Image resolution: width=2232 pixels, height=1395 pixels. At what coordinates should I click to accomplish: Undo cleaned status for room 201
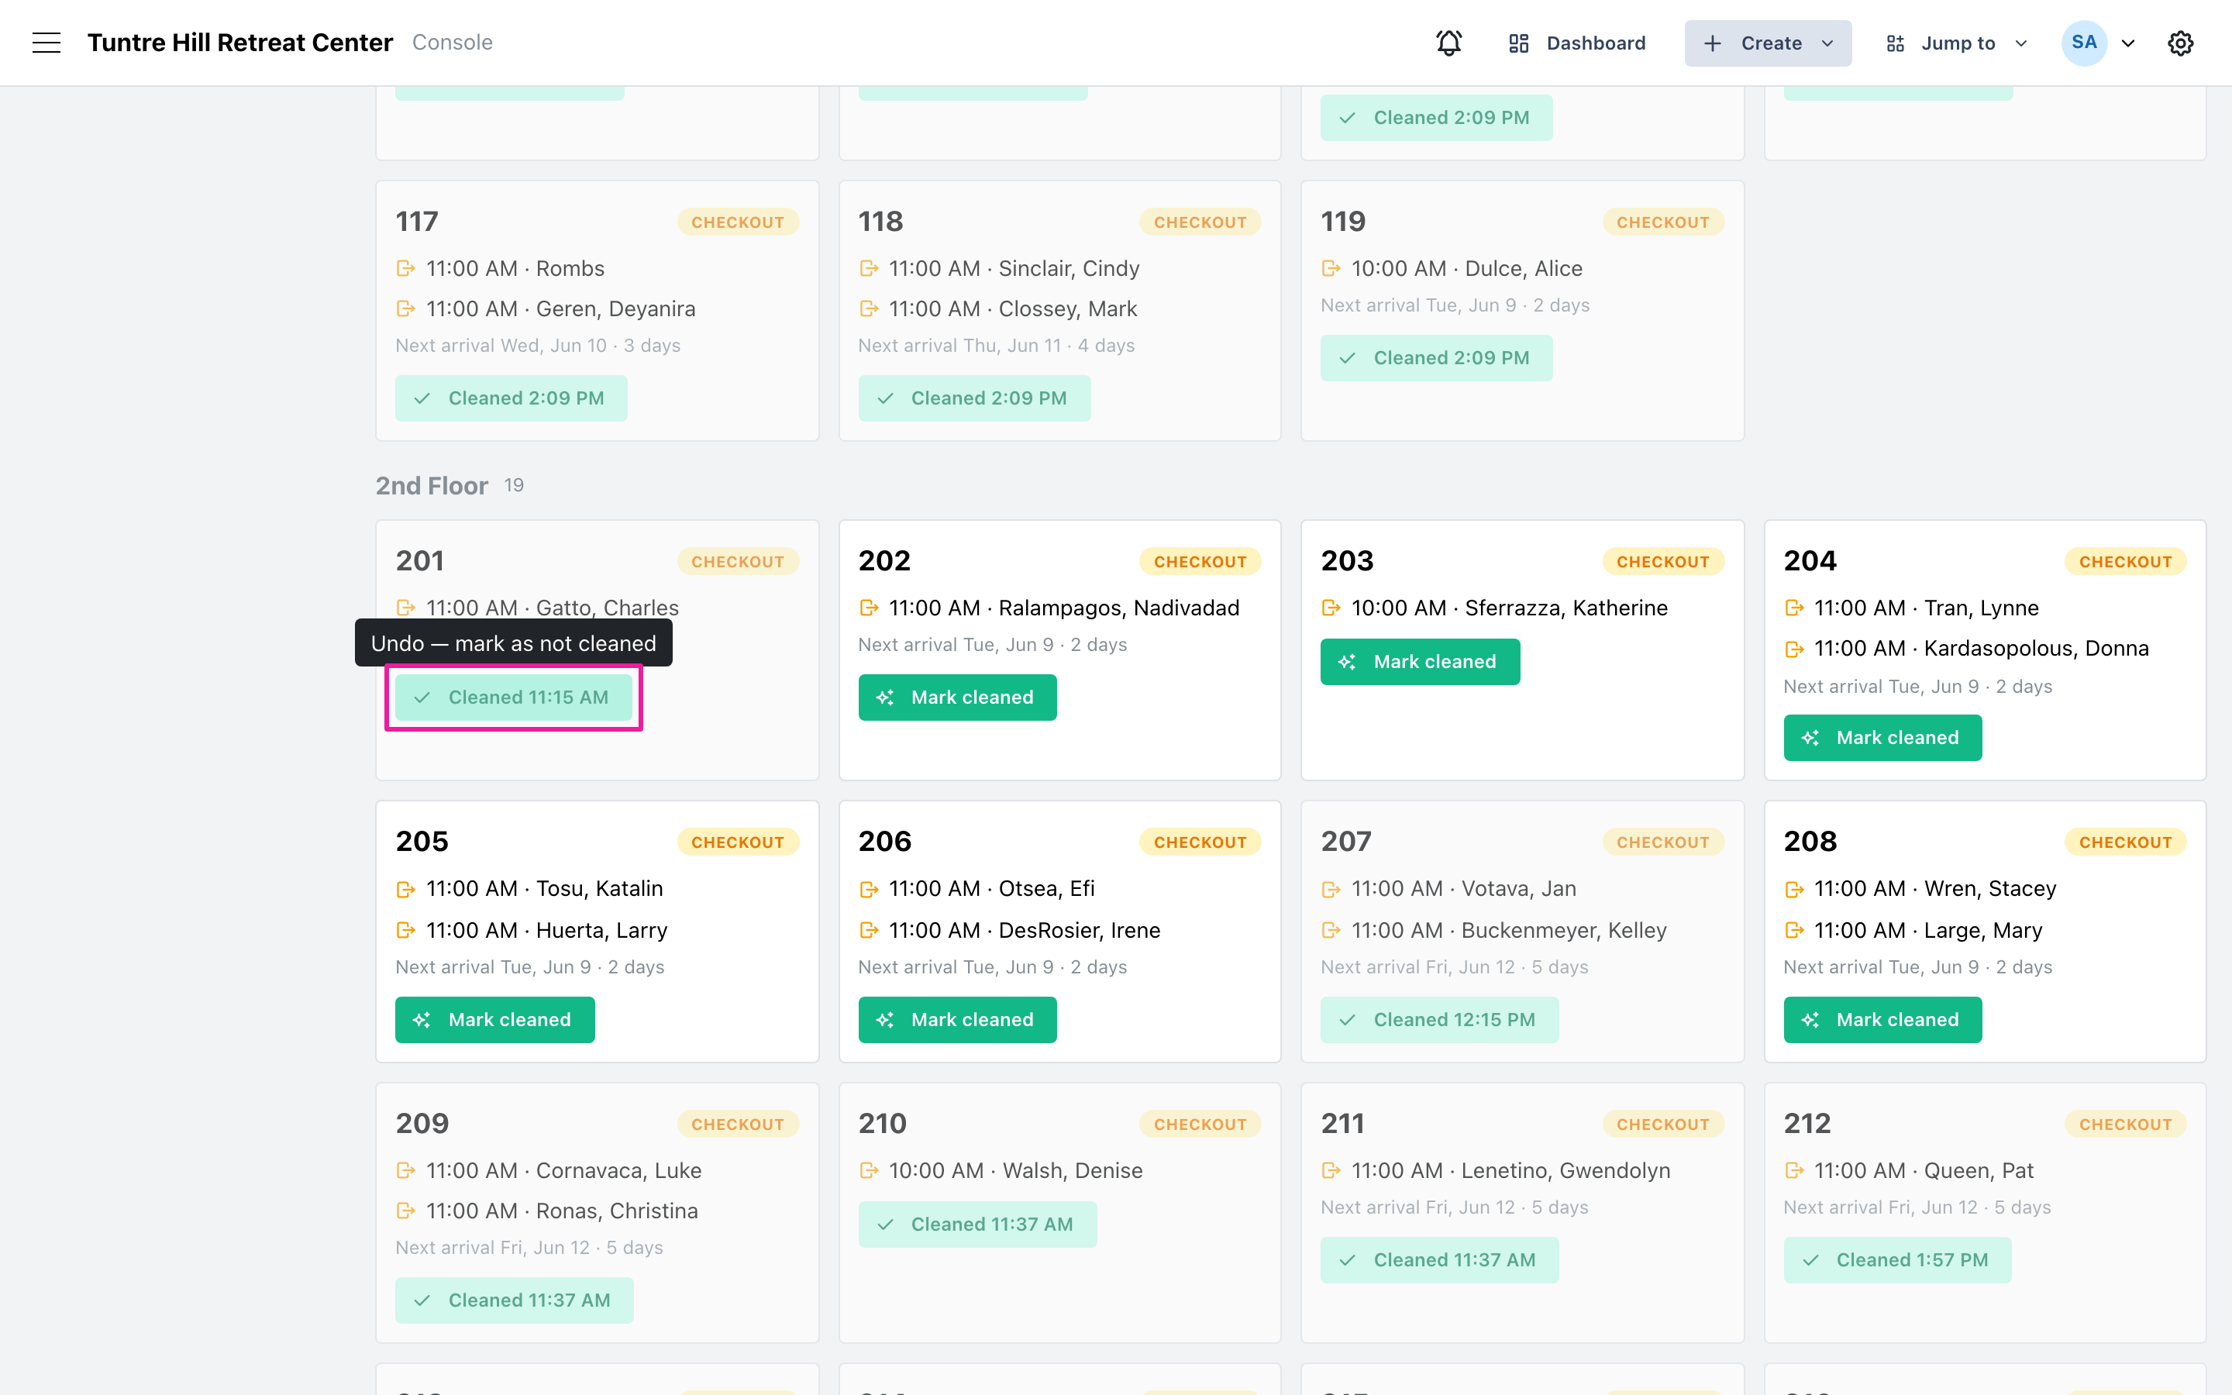coord(514,697)
